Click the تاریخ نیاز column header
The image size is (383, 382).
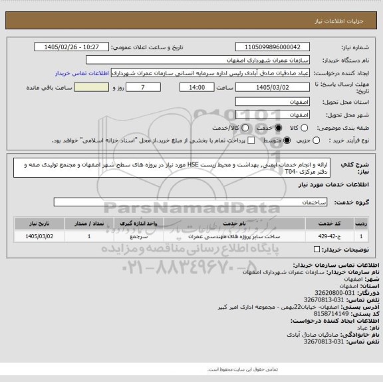pos(39,224)
